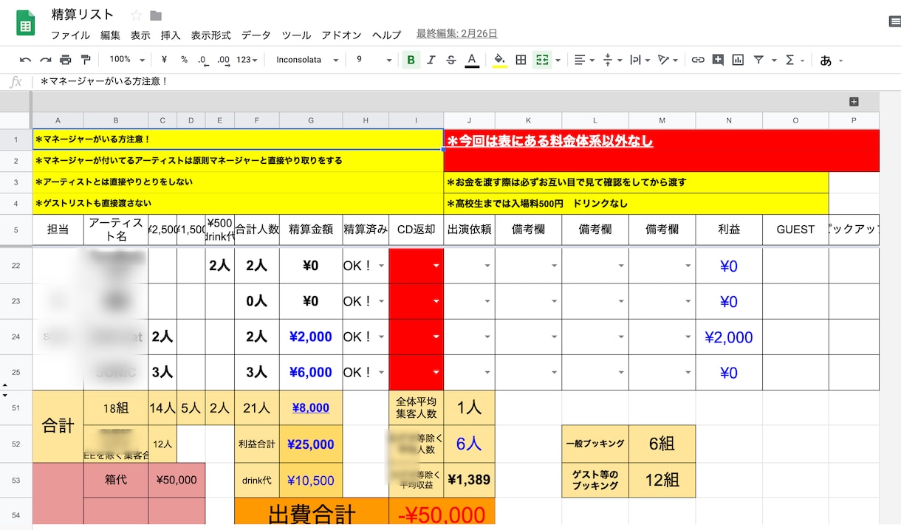
Task: Open the text wrapping dropdown
Action: click(640, 60)
